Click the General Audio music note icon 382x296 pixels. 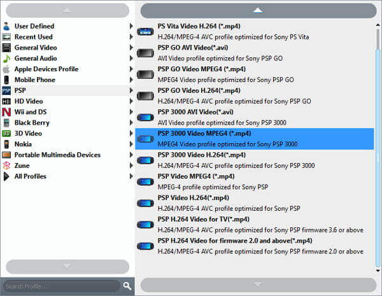click(6, 58)
